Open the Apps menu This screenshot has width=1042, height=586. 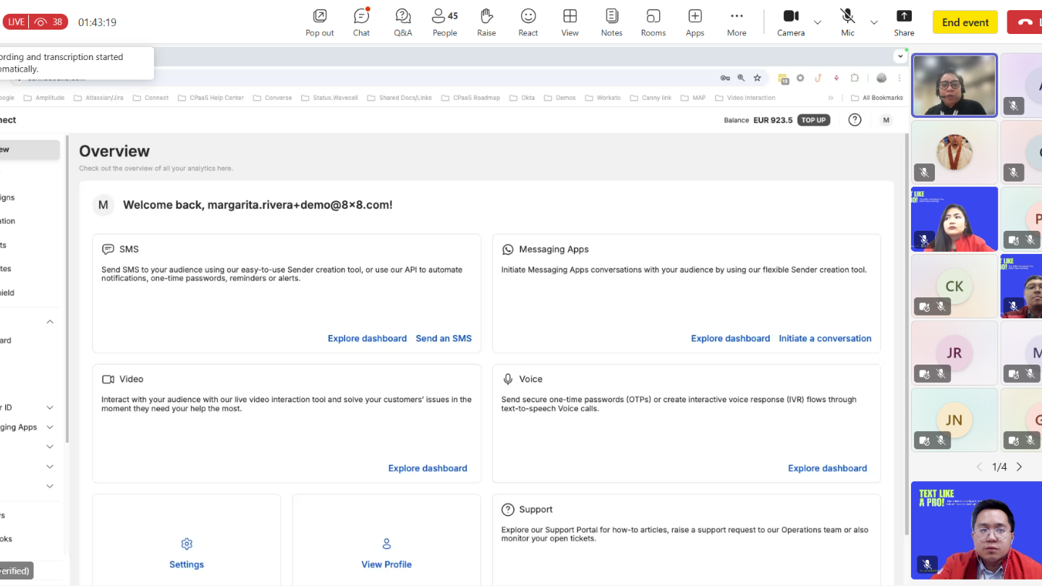click(695, 22)
